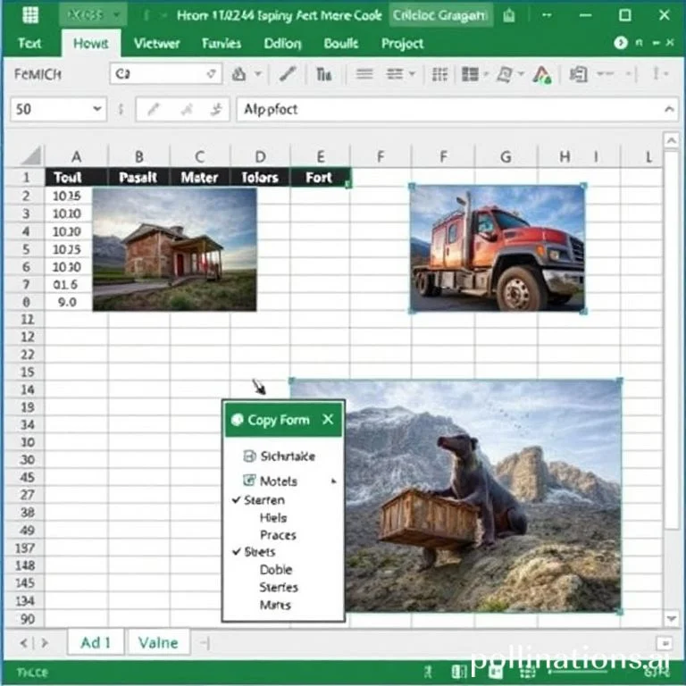Click the paintbrush icon in the ribbon
Image resolution: width=686 pixels, height=686 pixels.
pos(288,75)
